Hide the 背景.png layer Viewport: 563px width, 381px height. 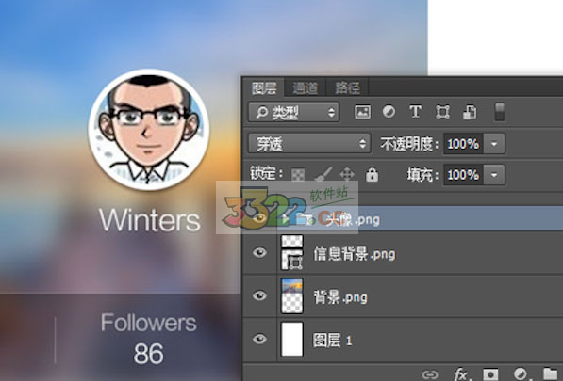(259, 295)
